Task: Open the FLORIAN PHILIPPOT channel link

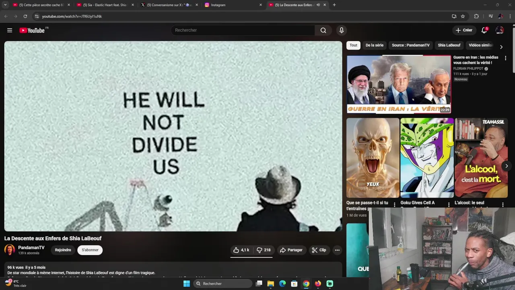Action: pyautogui.click(x=468, y=68)
